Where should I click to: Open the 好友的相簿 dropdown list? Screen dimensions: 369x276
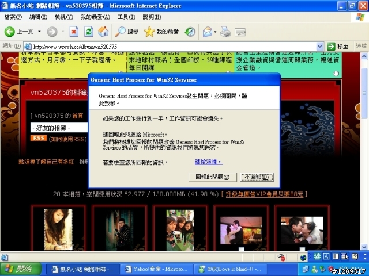click(x=59, y=128)
